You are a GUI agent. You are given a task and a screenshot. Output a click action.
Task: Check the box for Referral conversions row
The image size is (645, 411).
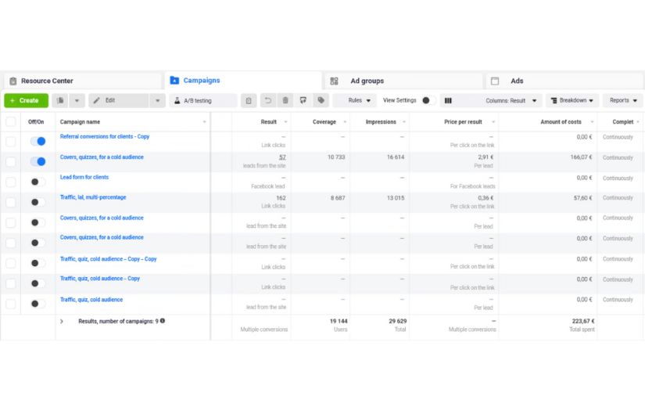point(11,141)
